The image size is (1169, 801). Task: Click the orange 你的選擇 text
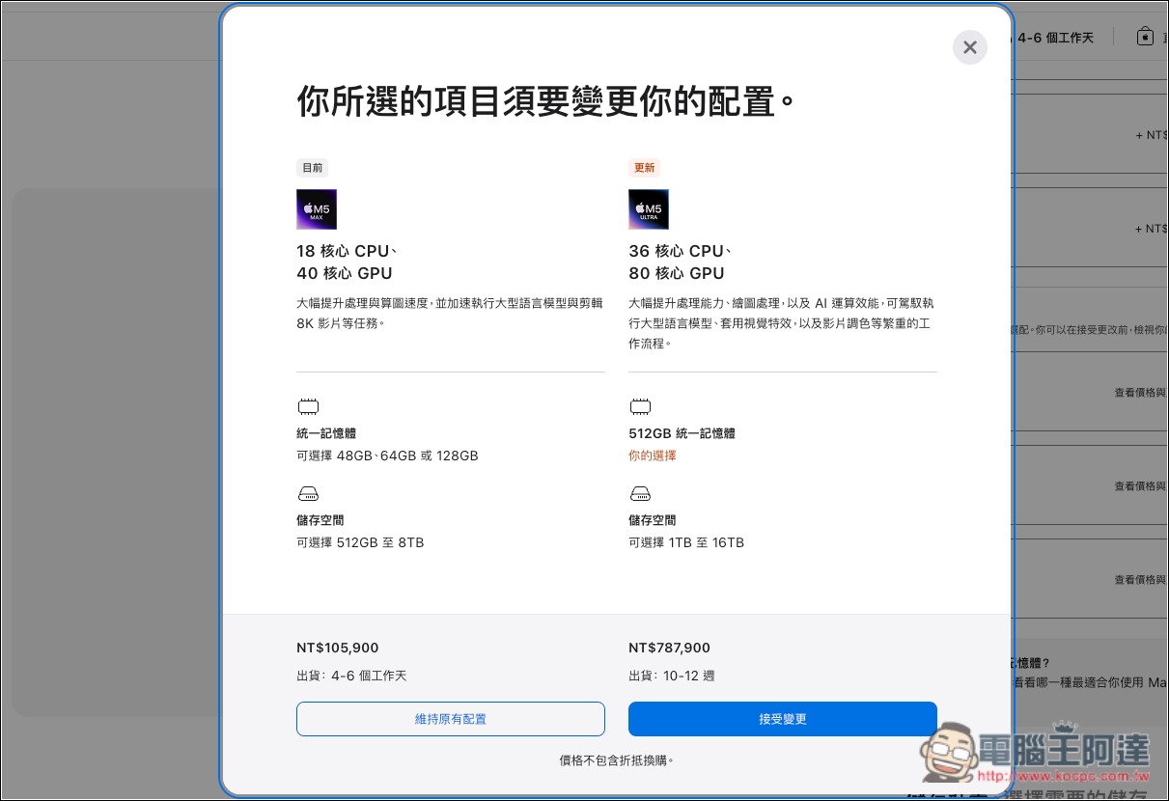pos(653,456)
